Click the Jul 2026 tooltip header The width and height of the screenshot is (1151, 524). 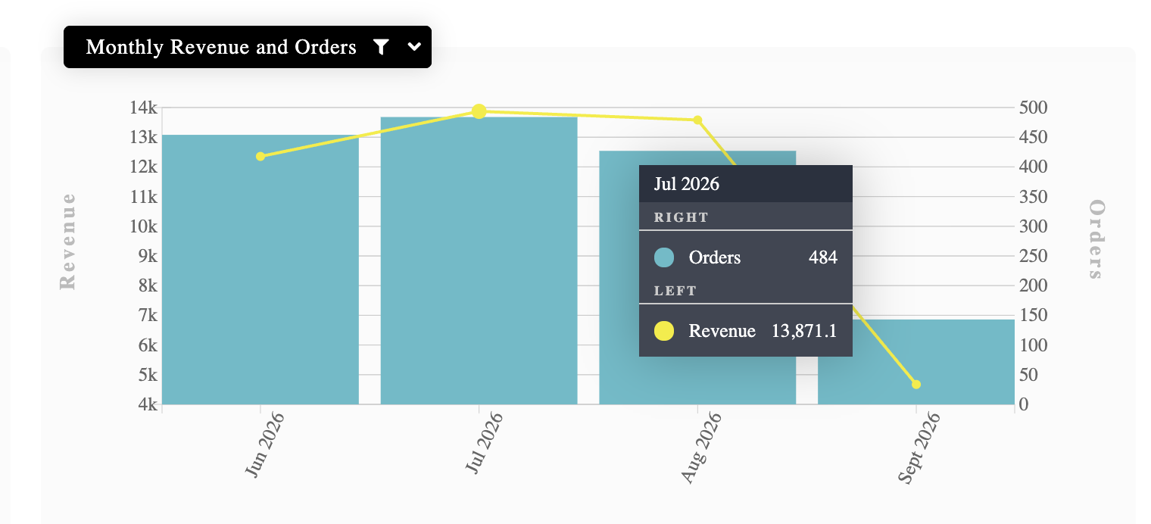click(746, 183)
